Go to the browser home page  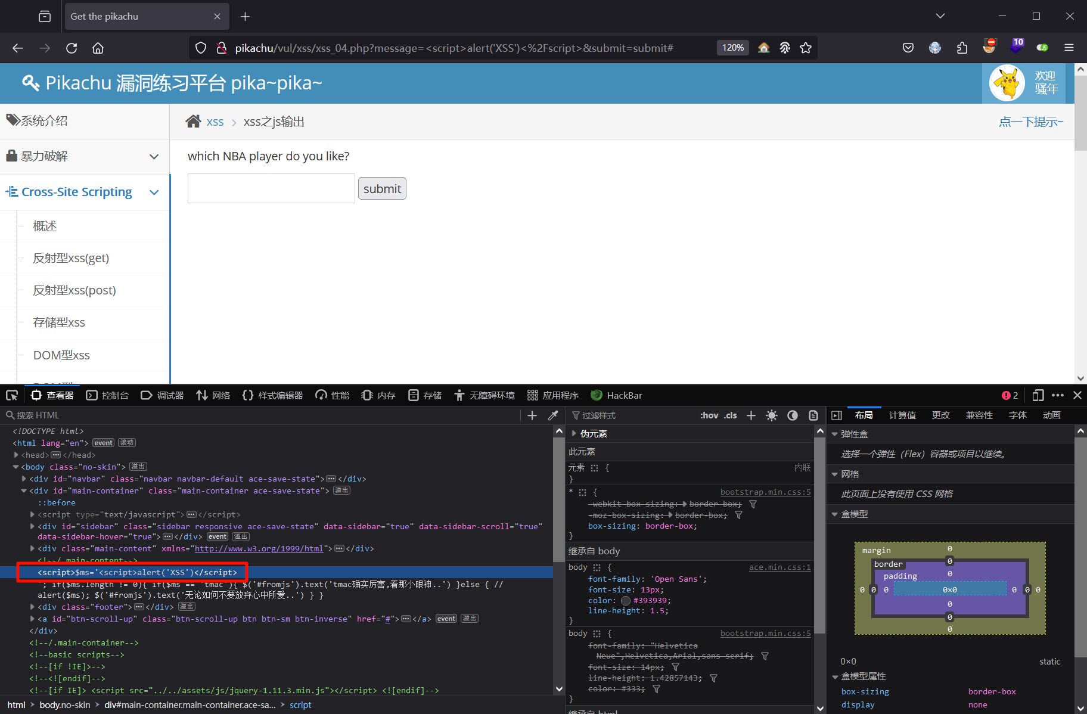(98, 48)
